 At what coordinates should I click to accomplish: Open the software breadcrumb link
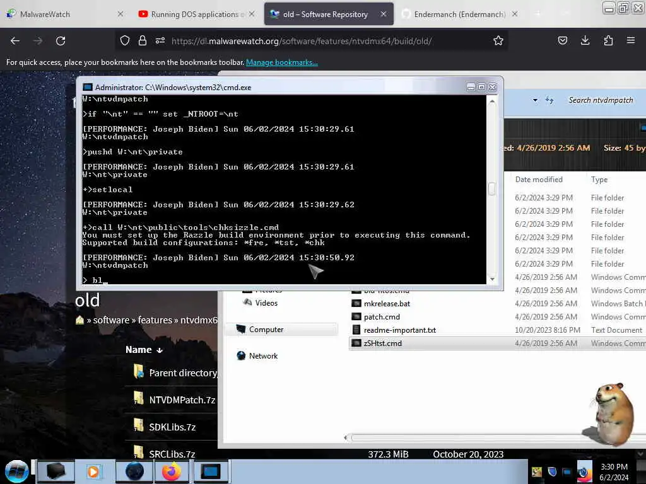111,320
